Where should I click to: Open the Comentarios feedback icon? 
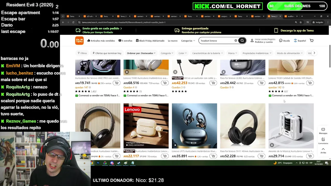pos(323,141)
